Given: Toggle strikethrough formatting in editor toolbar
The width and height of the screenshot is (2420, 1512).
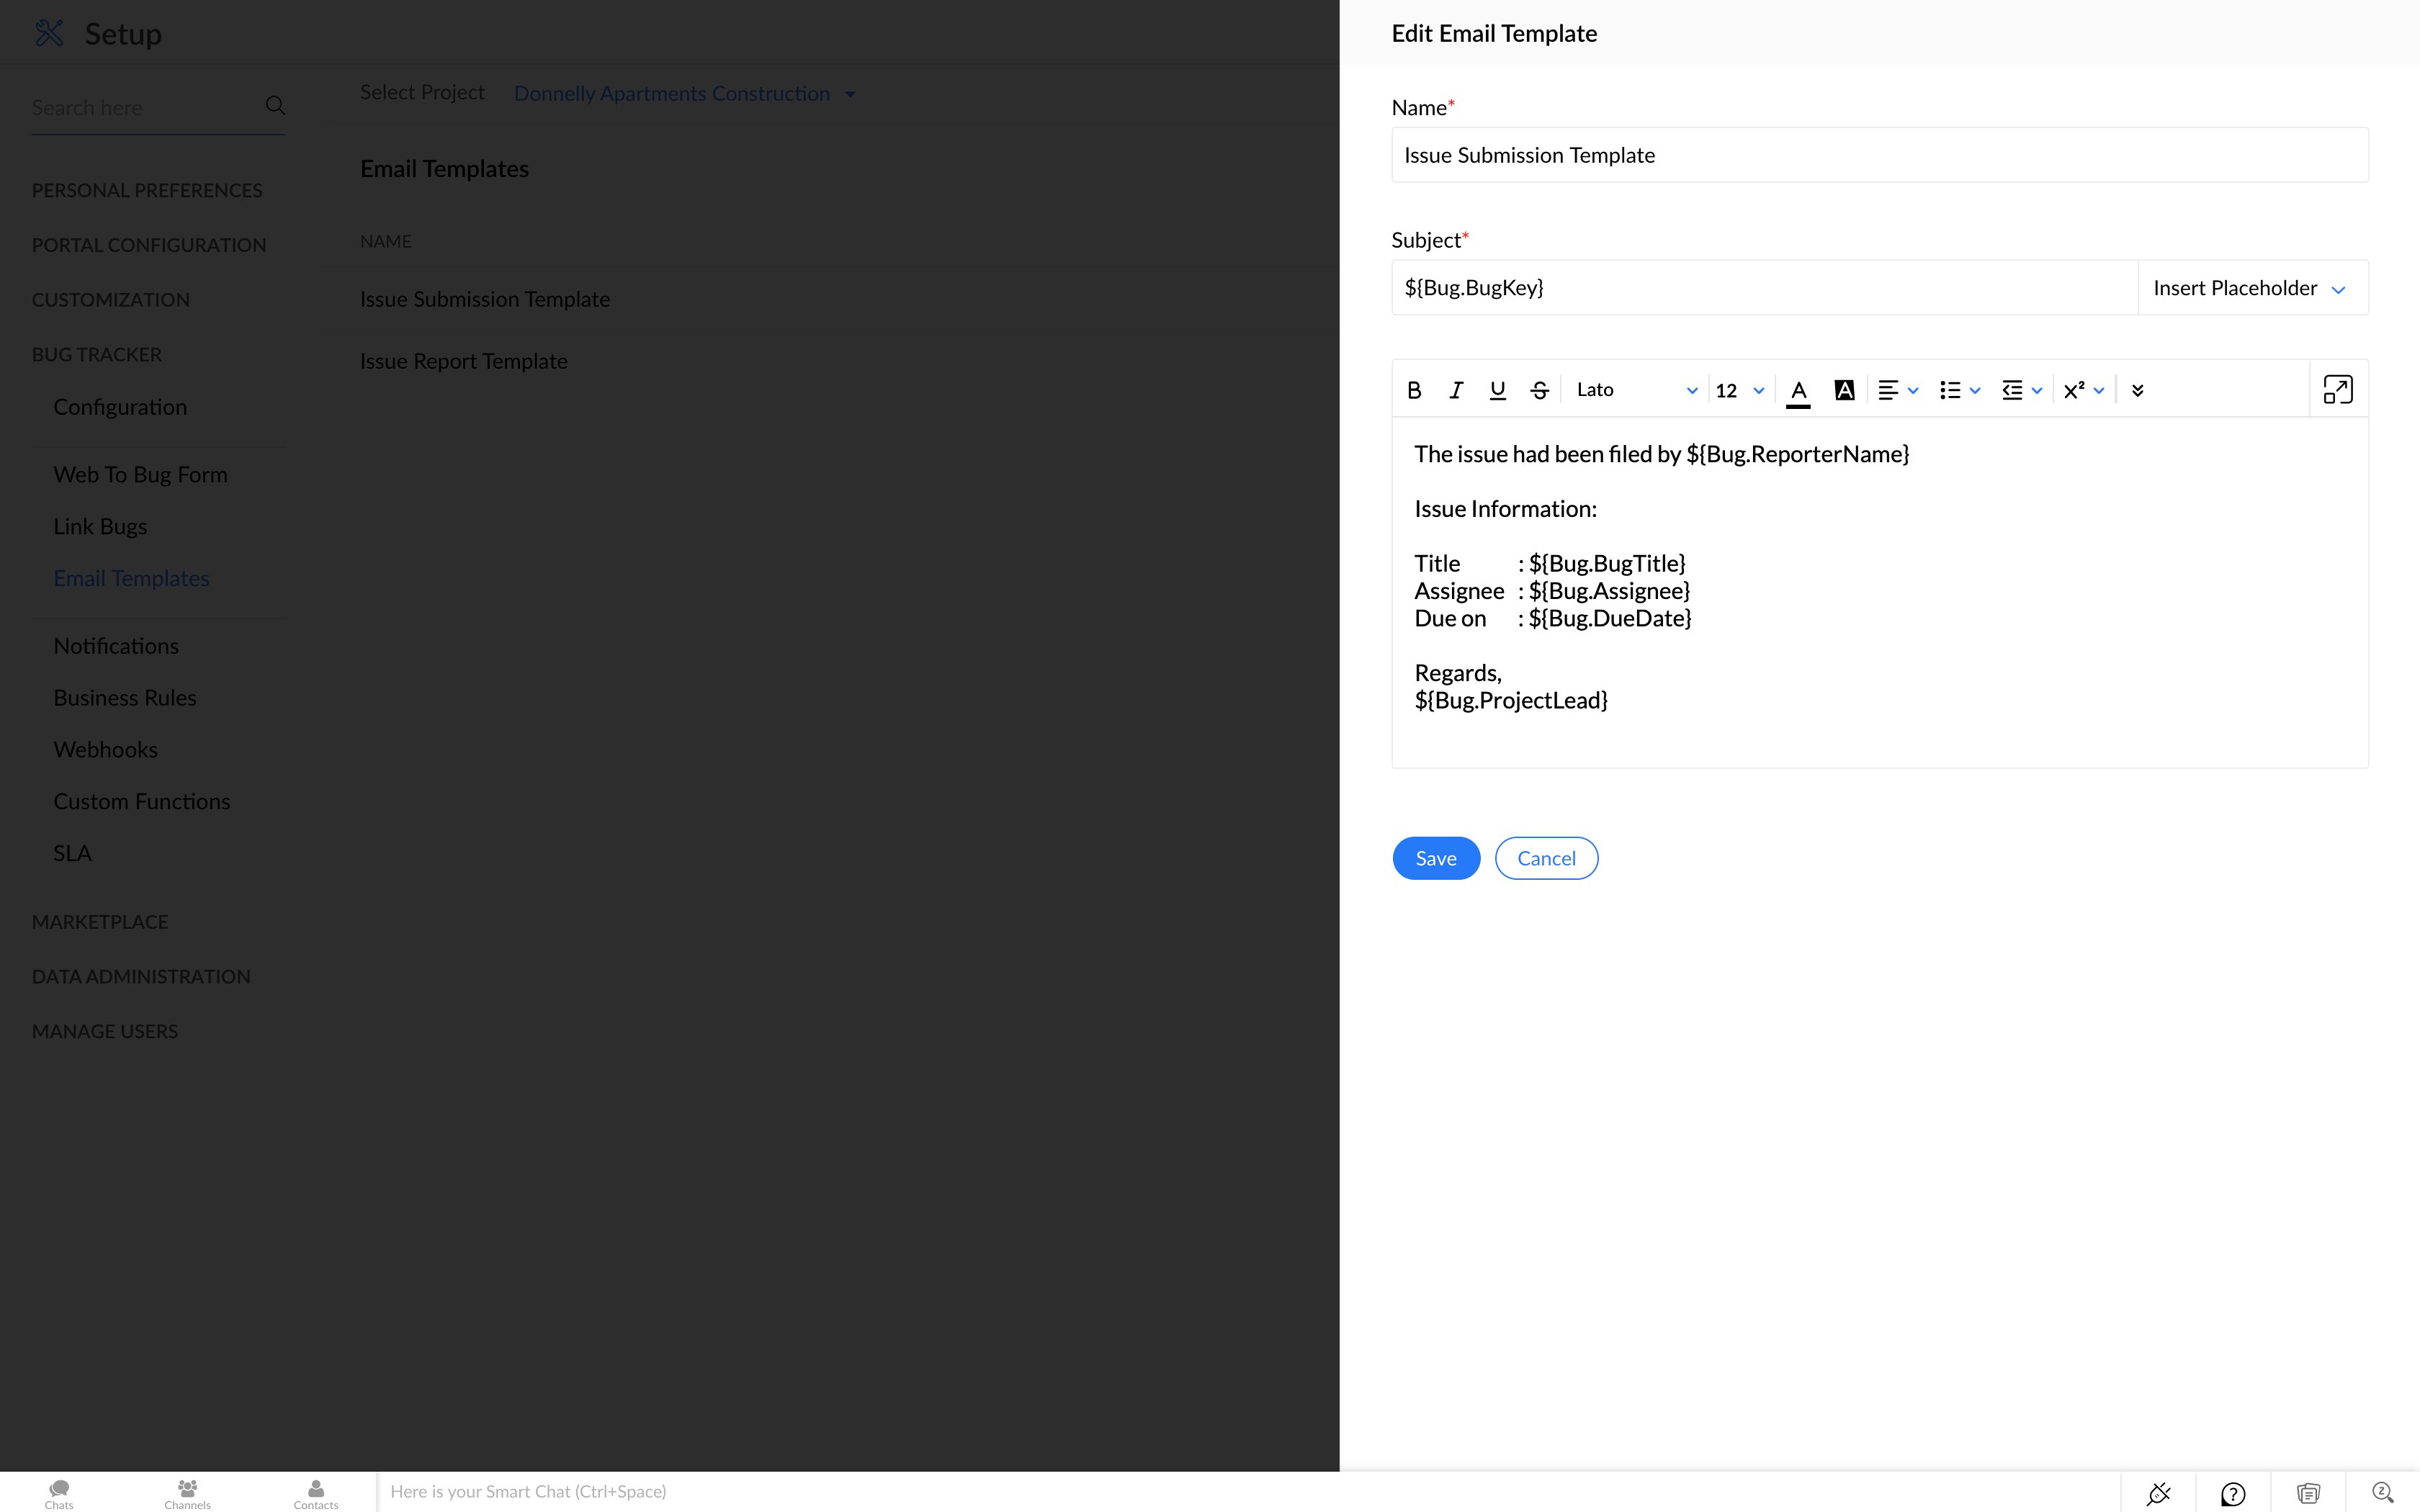Looking at the screenshot, I should [x=1540, y=390].
